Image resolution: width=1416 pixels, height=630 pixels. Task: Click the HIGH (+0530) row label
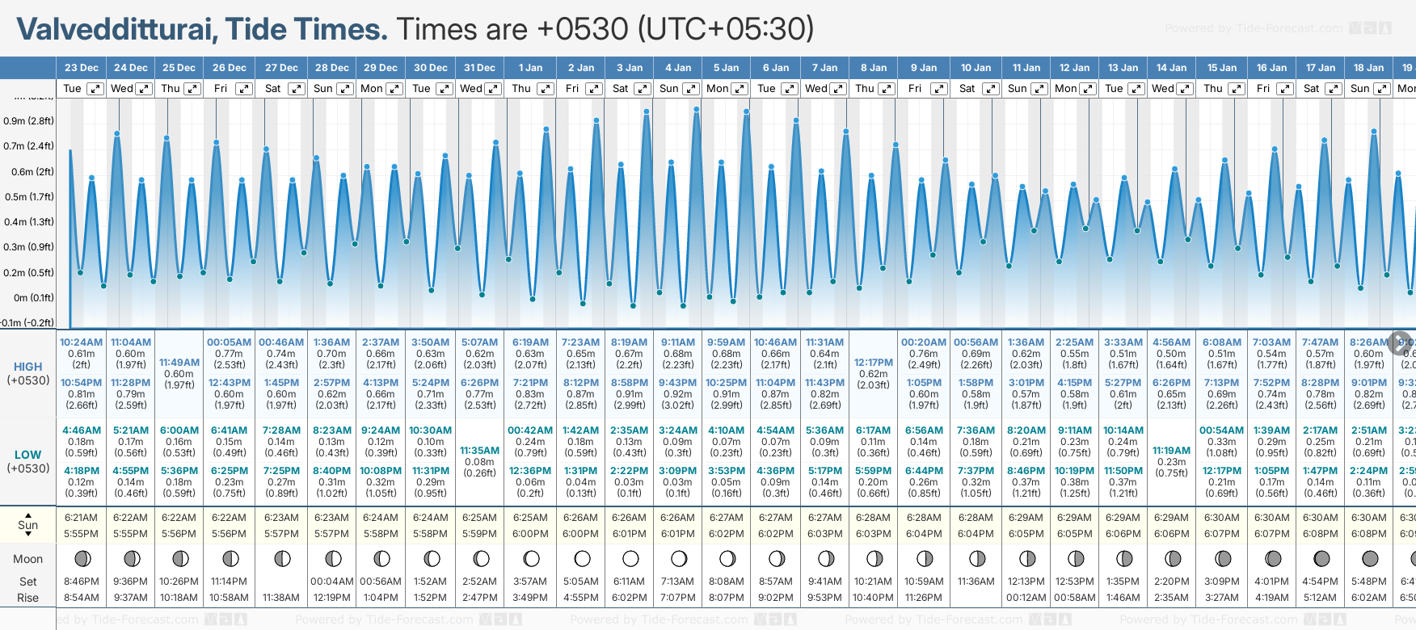pyautogui.click(x=28, y=373)
